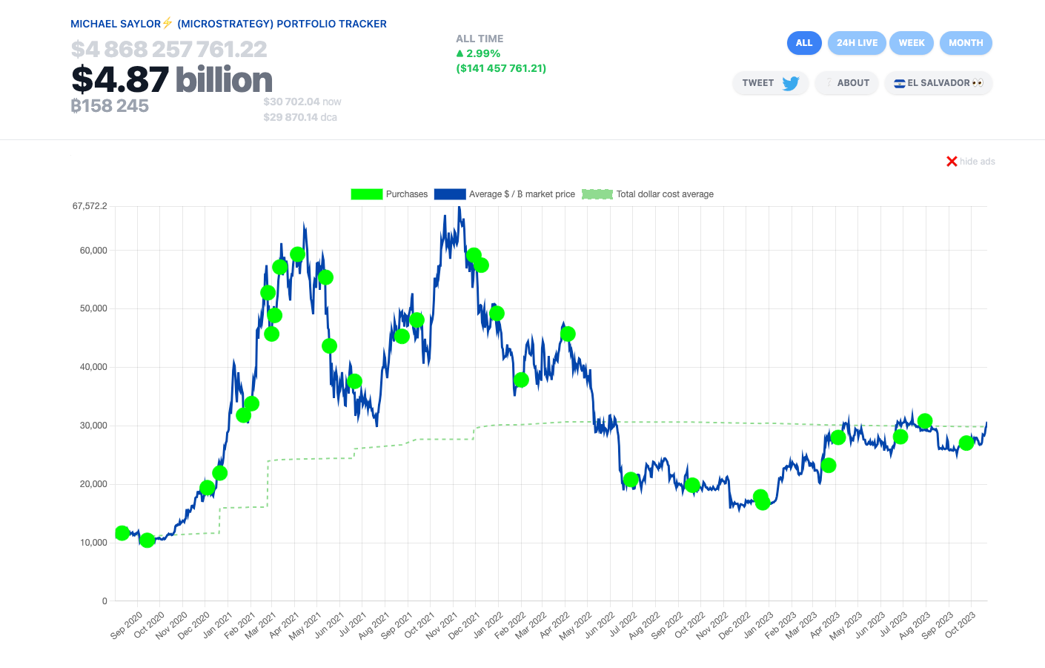
Task: Switch to the WEEK view
Action: click(912, 43)
